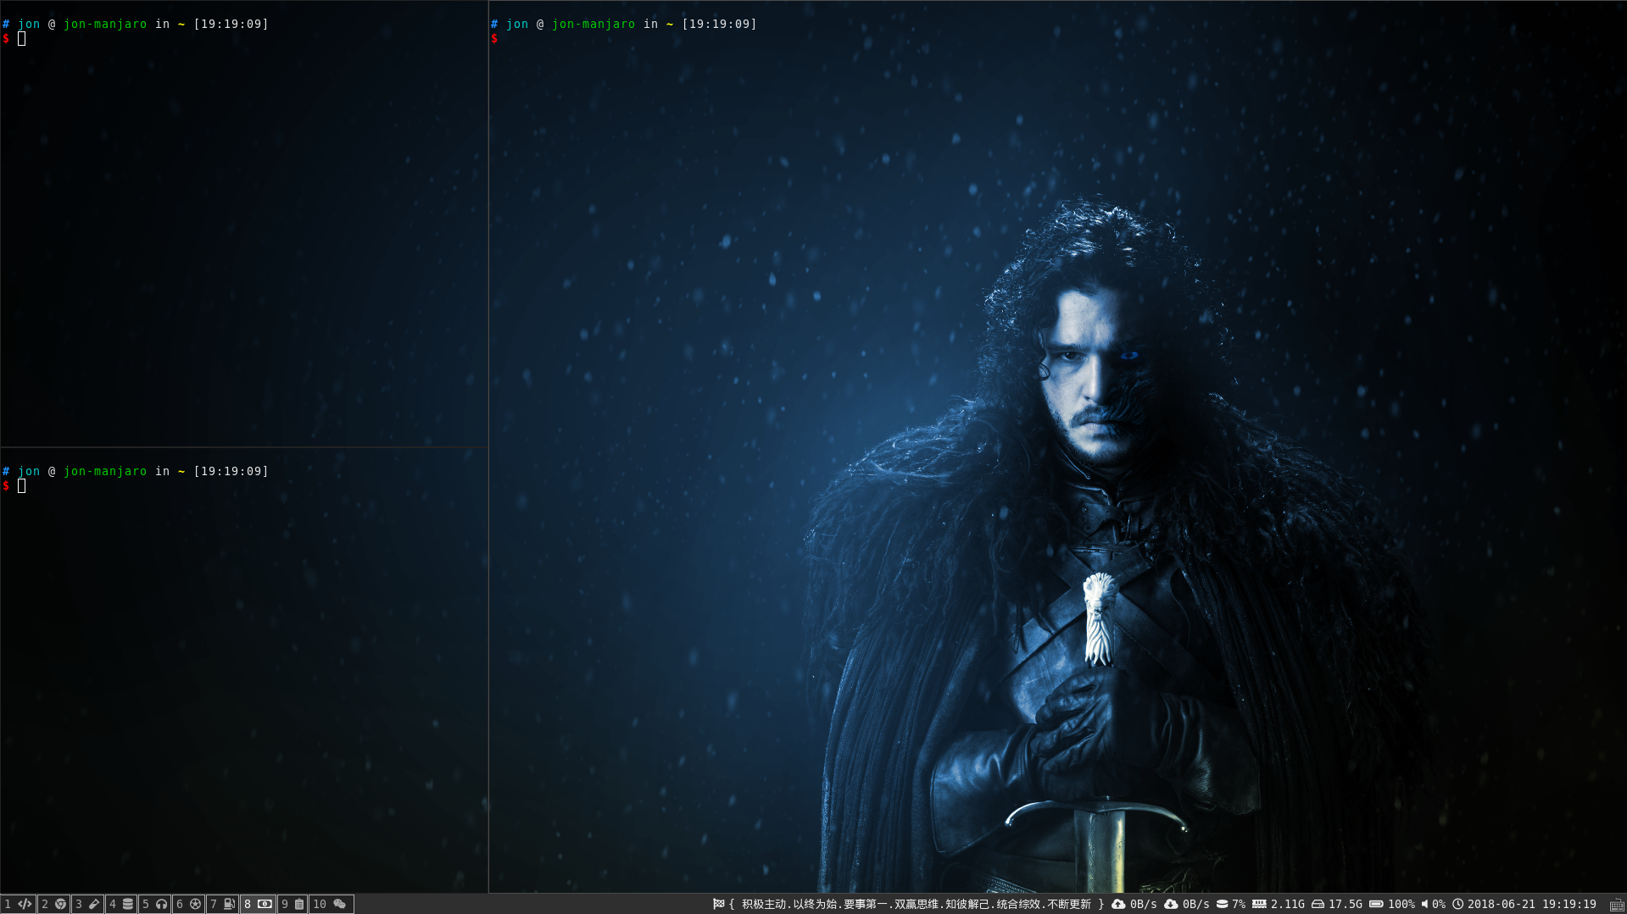1627x914 pixels.
Task: Select workspace 7 with the fuel pump icon
Action: click(x=222, y=904)
